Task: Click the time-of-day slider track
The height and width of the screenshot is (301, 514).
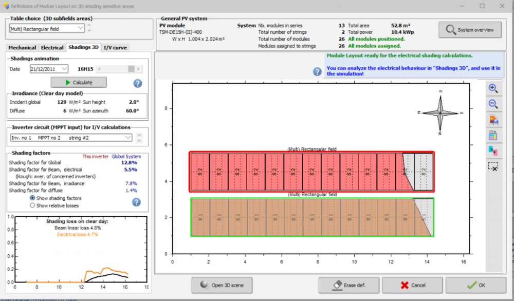Action: tap(116, 69)
